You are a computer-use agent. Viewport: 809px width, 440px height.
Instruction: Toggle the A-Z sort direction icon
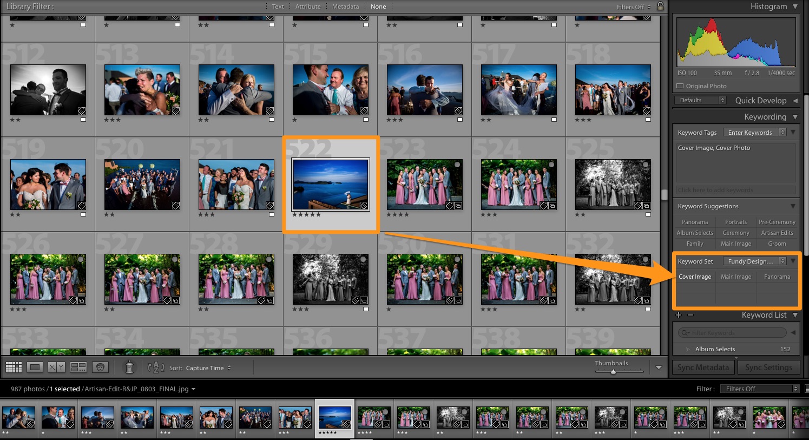155,367
